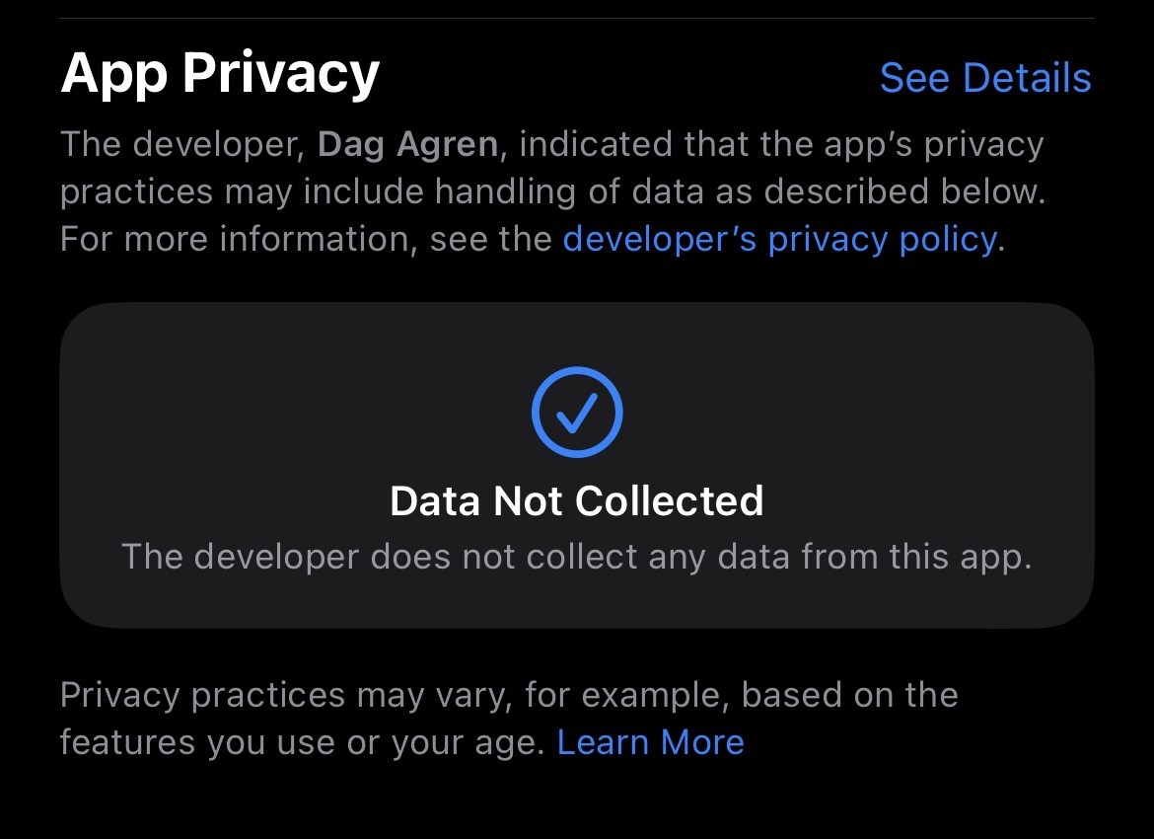This screenshot has height=839, width=1154.
Task: Click the blue circled checkmark icon
Action: (x=577, y=412)
